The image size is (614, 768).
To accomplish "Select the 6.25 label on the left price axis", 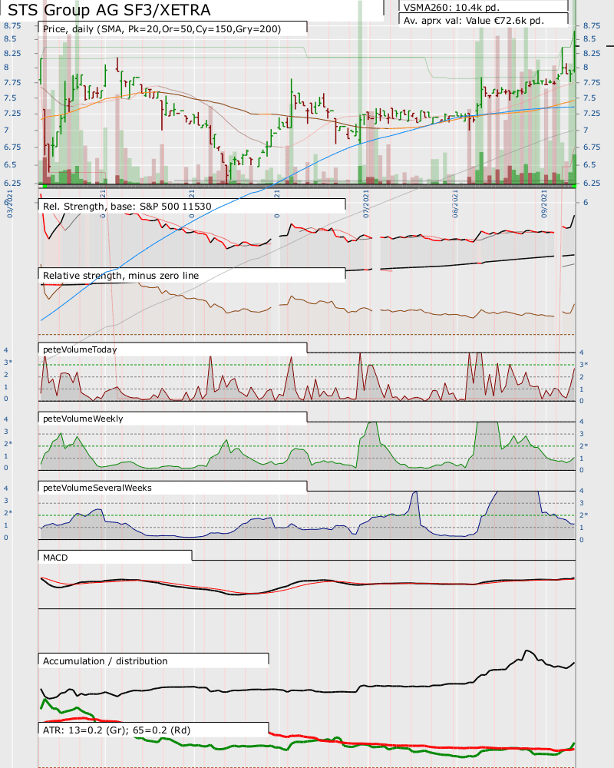I will point(12,183).
